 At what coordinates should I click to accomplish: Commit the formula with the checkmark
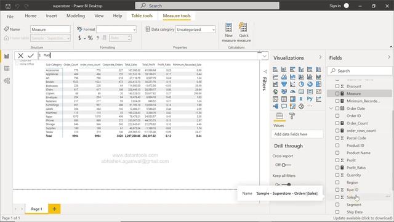(31, 55)
